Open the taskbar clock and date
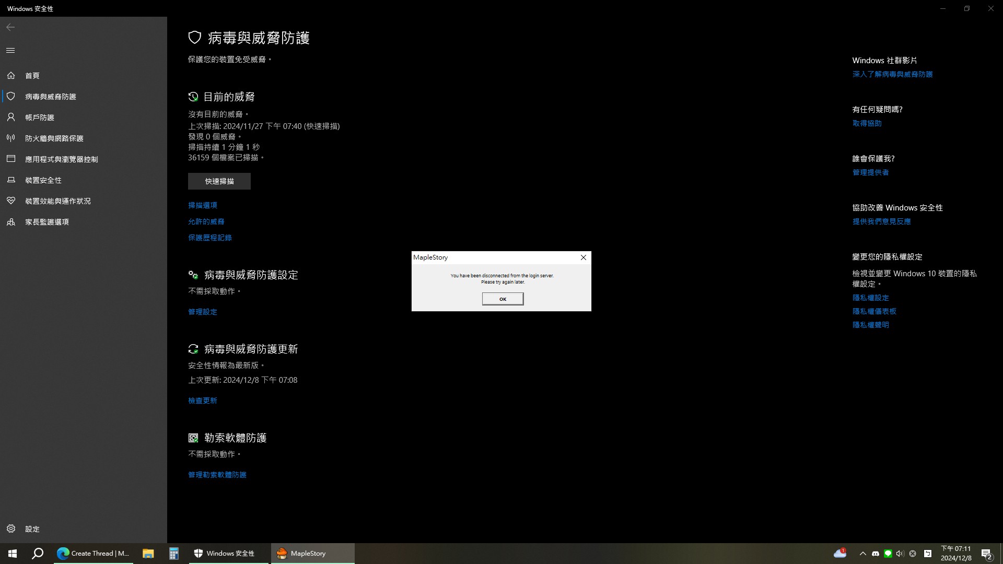 [x=956, y=554]
